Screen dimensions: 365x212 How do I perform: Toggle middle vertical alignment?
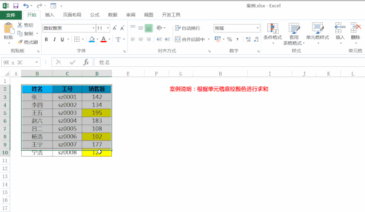[x=141, y=28]
